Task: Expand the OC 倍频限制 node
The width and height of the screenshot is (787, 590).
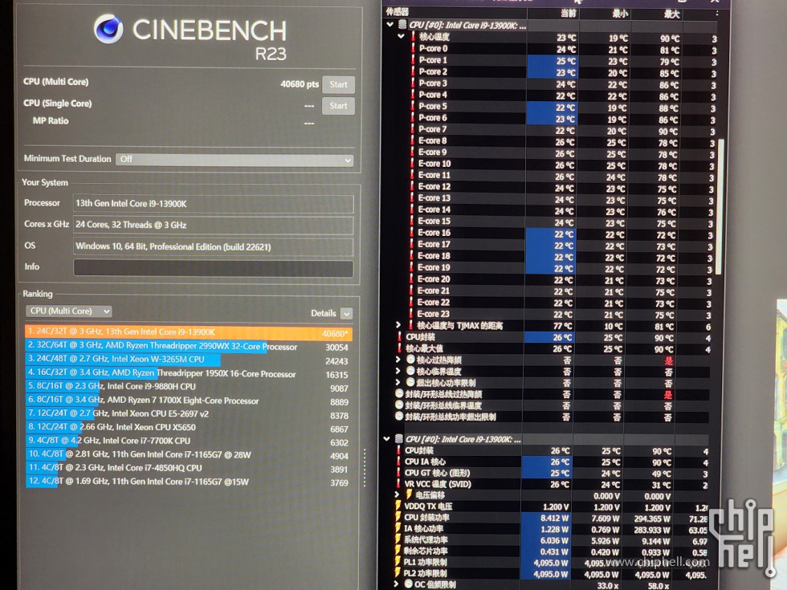Action: coord(396,584)
